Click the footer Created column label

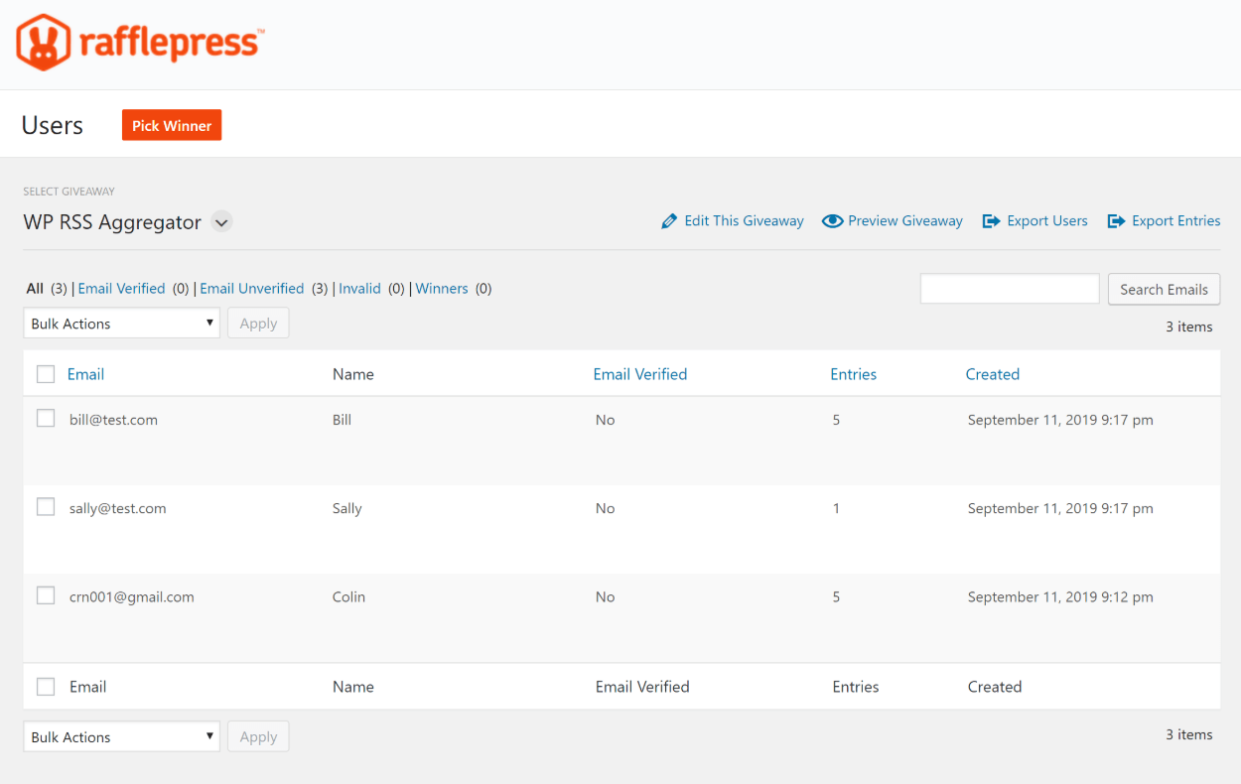(x=995, y=687)
